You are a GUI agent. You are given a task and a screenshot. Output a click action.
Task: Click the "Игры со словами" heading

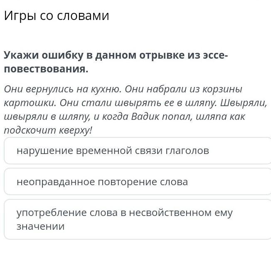click(57, 16)
